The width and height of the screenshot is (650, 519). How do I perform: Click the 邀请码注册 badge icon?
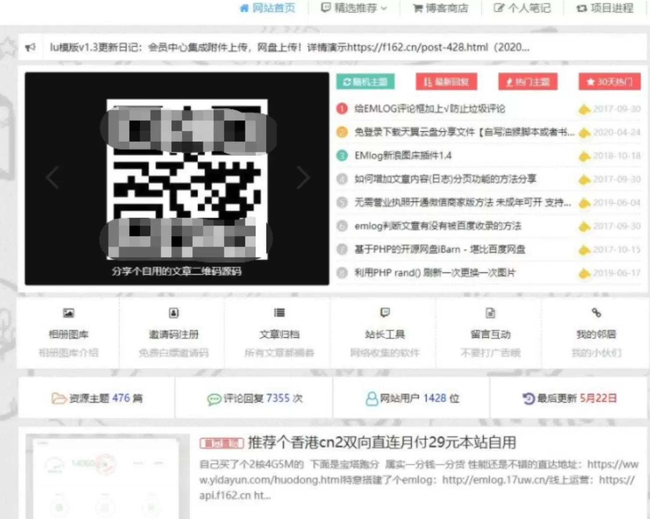point(174,313)
